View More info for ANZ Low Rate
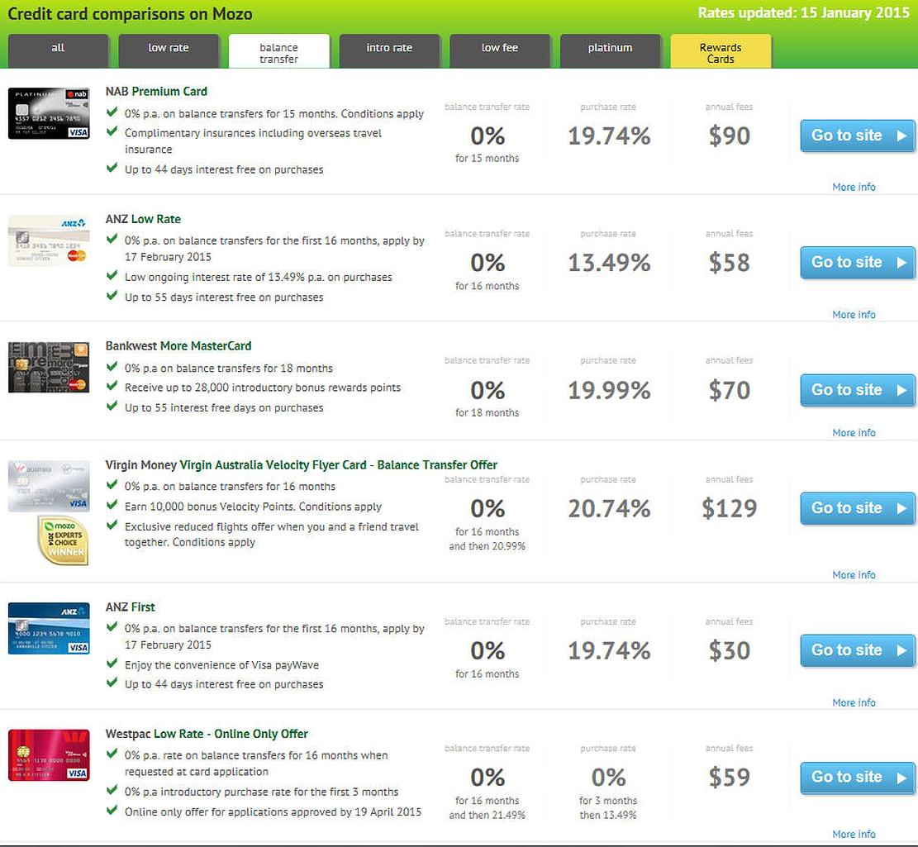 coord(854,314)
